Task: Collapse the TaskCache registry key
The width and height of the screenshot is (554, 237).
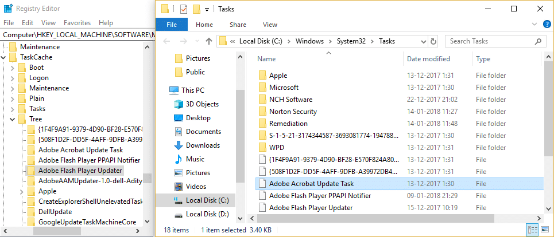Action: pyautogui.click(x=5, y=57)
